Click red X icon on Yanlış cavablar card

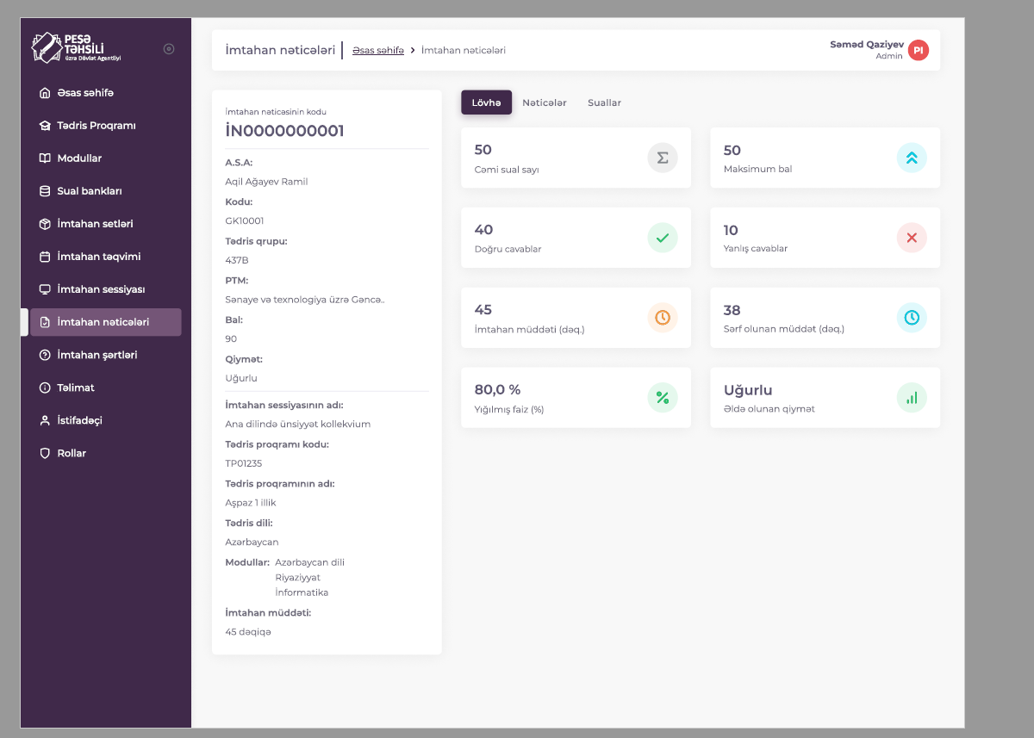click(912, 238)
